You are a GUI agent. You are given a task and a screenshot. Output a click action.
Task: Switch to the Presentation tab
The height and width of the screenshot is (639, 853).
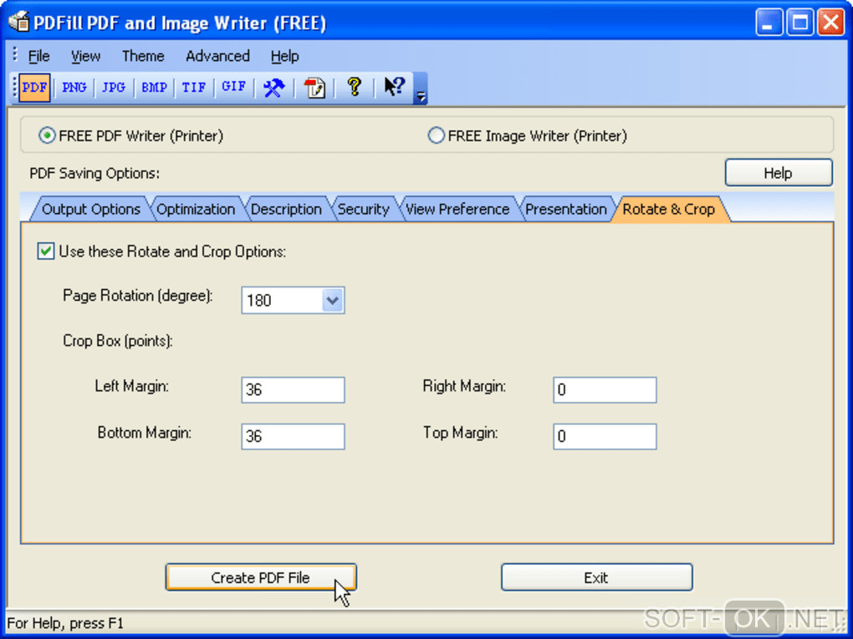(x=566, y=209)
